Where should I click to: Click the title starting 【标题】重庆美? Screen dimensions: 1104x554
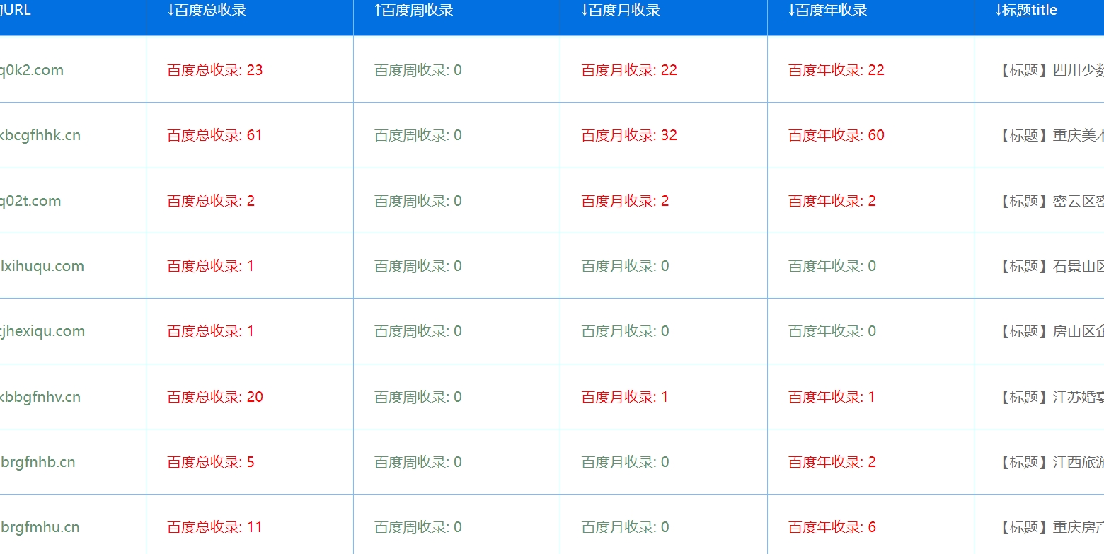[x=1050, y=135]
